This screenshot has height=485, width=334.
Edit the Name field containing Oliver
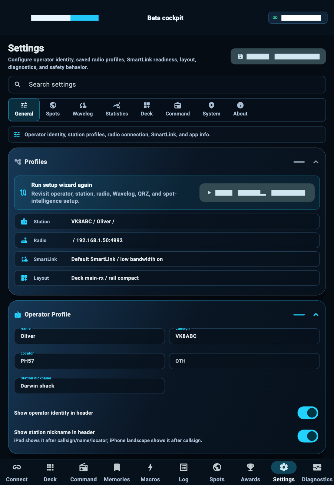point(89,336)
